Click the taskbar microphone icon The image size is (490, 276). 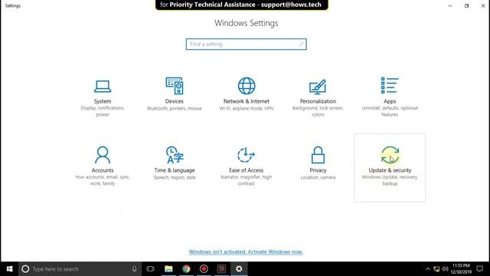point(134,269)
